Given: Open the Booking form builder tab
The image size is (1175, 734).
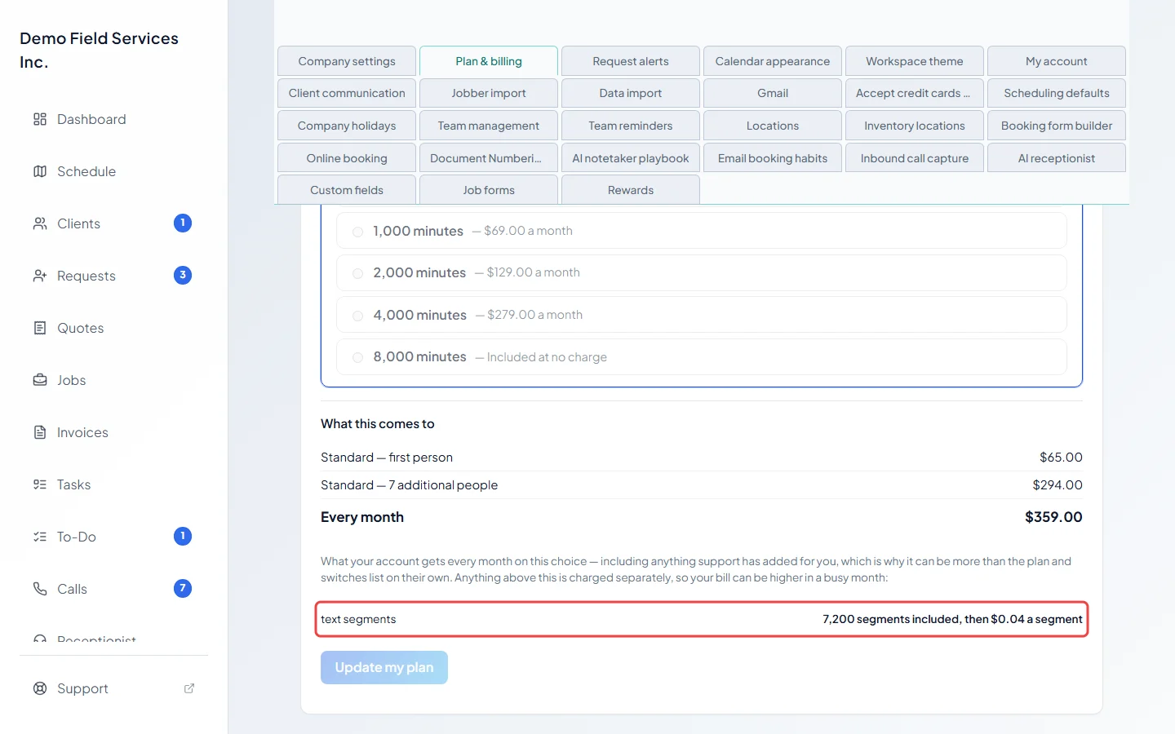Looking at the screenshot, I should pos(1057,126).
